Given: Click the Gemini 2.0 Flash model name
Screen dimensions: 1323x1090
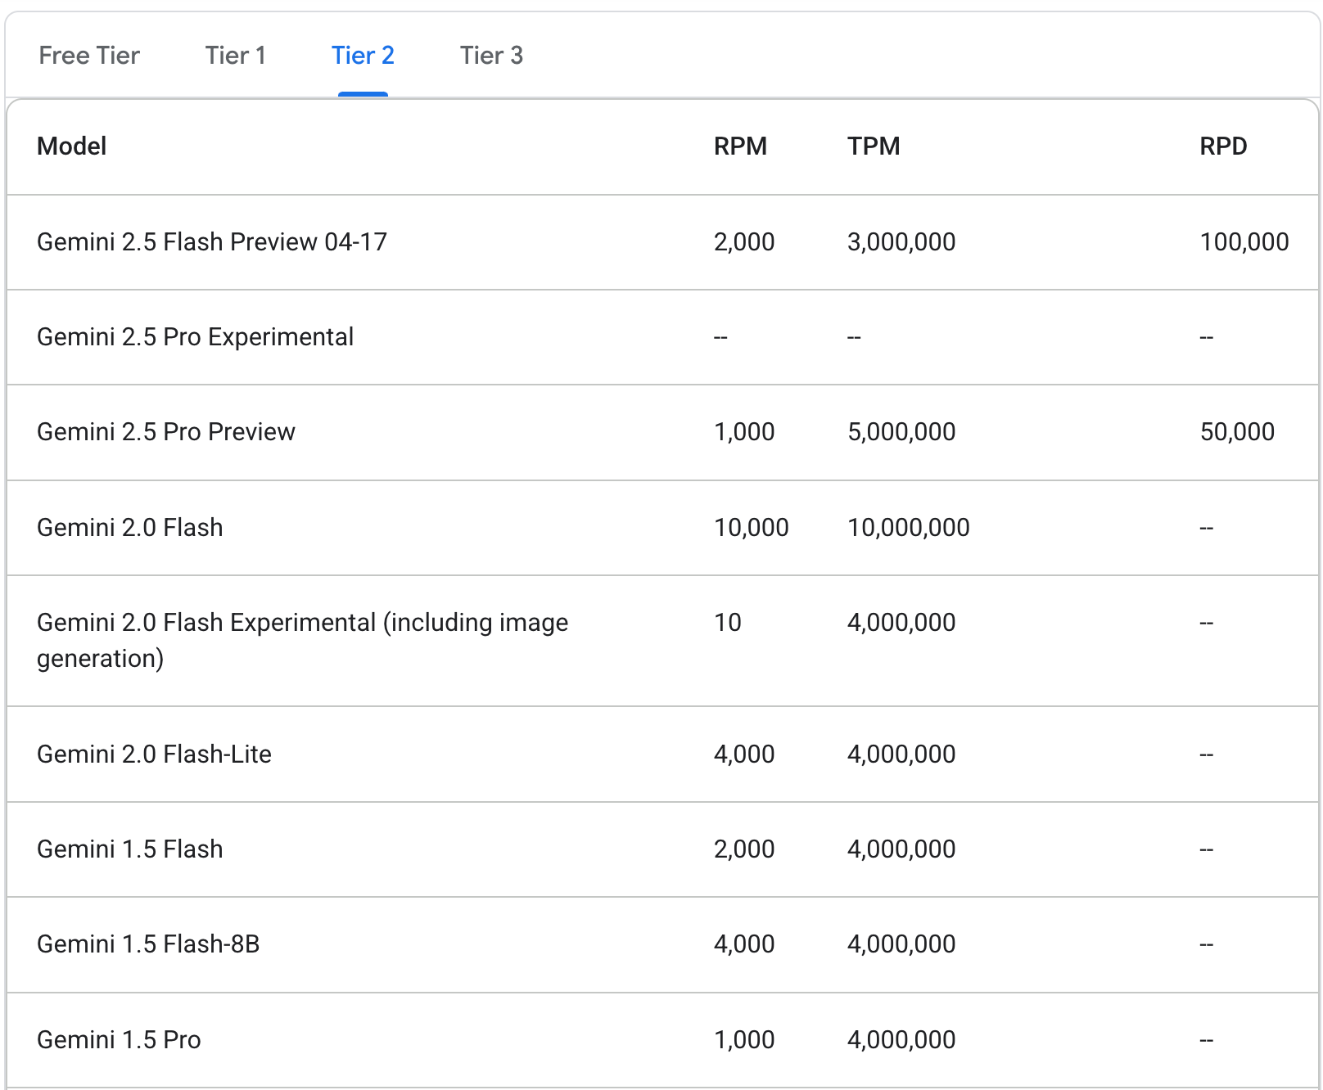Looking at the screenshot, I should coord(130,528).
